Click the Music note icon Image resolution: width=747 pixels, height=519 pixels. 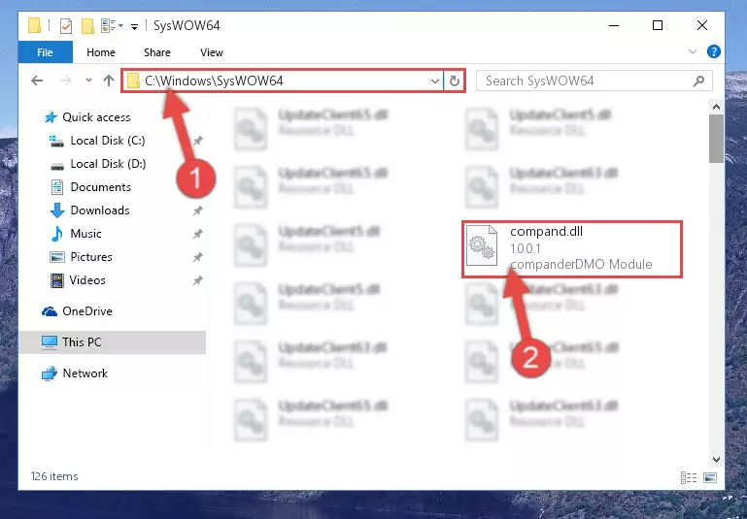[56, 234]
